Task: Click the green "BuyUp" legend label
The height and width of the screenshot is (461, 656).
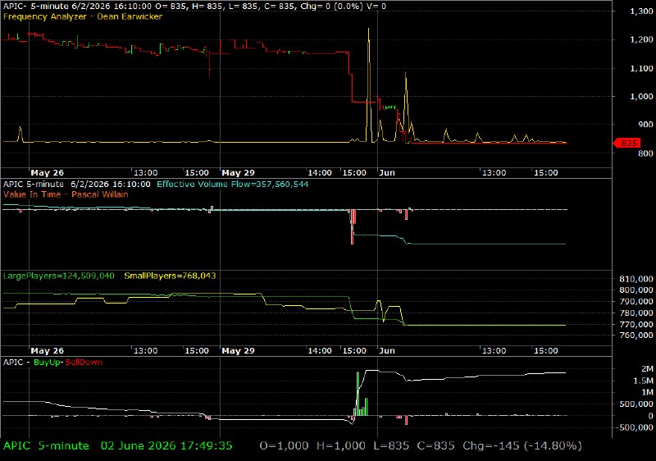Action: (48, 363)
